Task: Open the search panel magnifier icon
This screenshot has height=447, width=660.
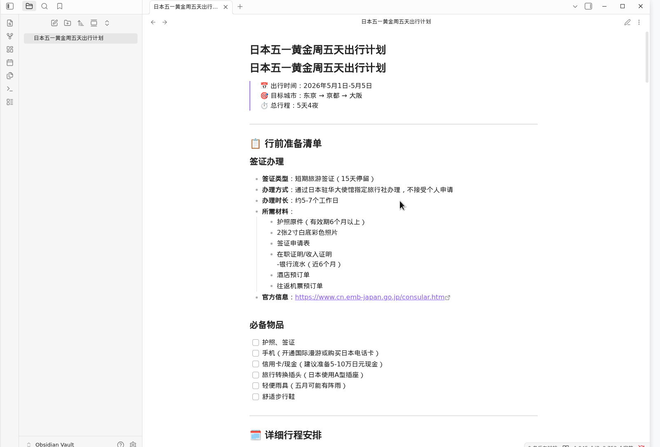Action: [x=44, y=6]
